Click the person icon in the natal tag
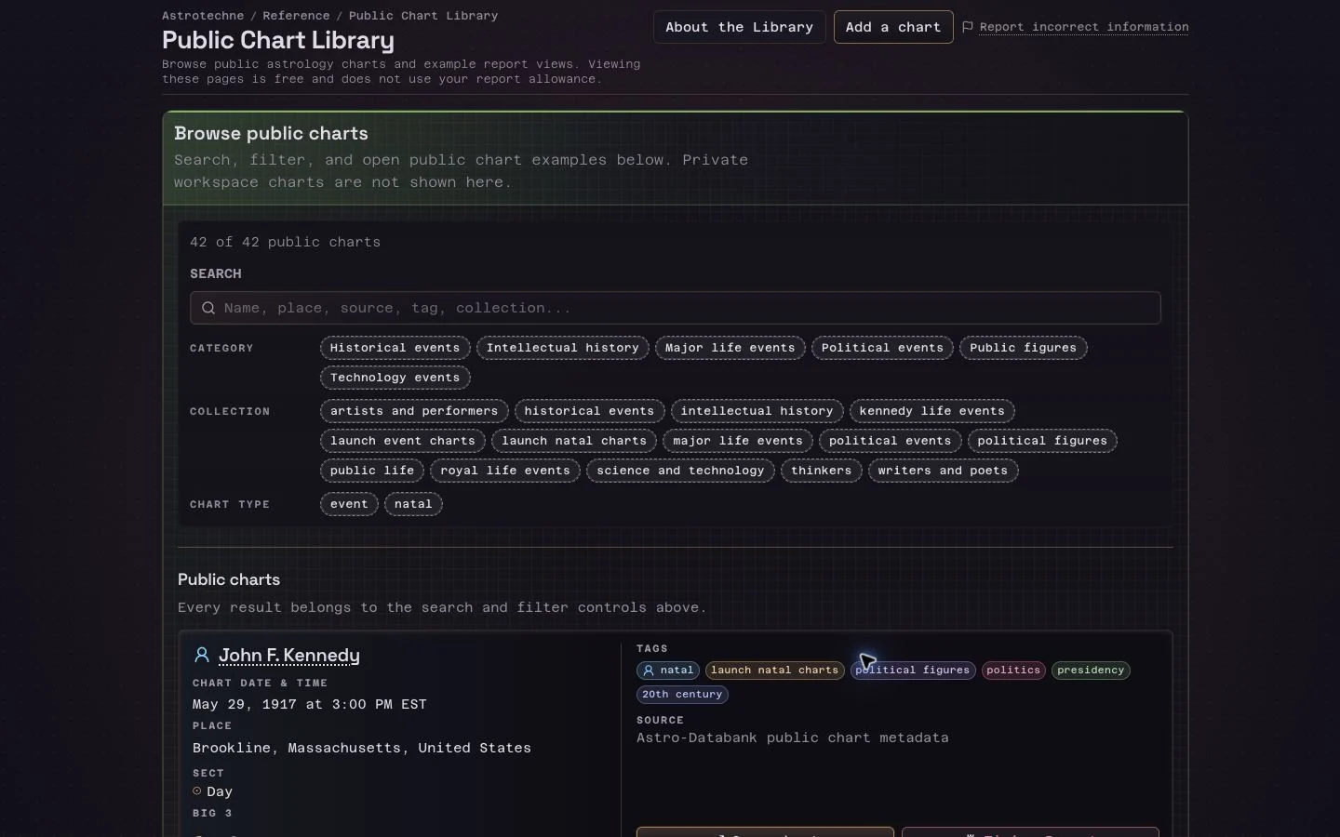Image resolution: width=1340 pixels, height=837 pixels. point(649,671)
